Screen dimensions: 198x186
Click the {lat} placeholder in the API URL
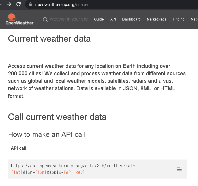[17, 172]
